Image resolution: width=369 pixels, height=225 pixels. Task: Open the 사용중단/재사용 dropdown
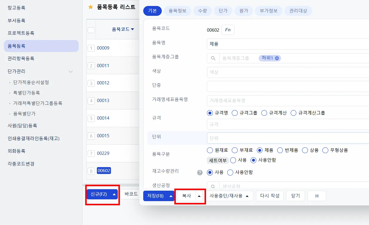coord(230,196)
